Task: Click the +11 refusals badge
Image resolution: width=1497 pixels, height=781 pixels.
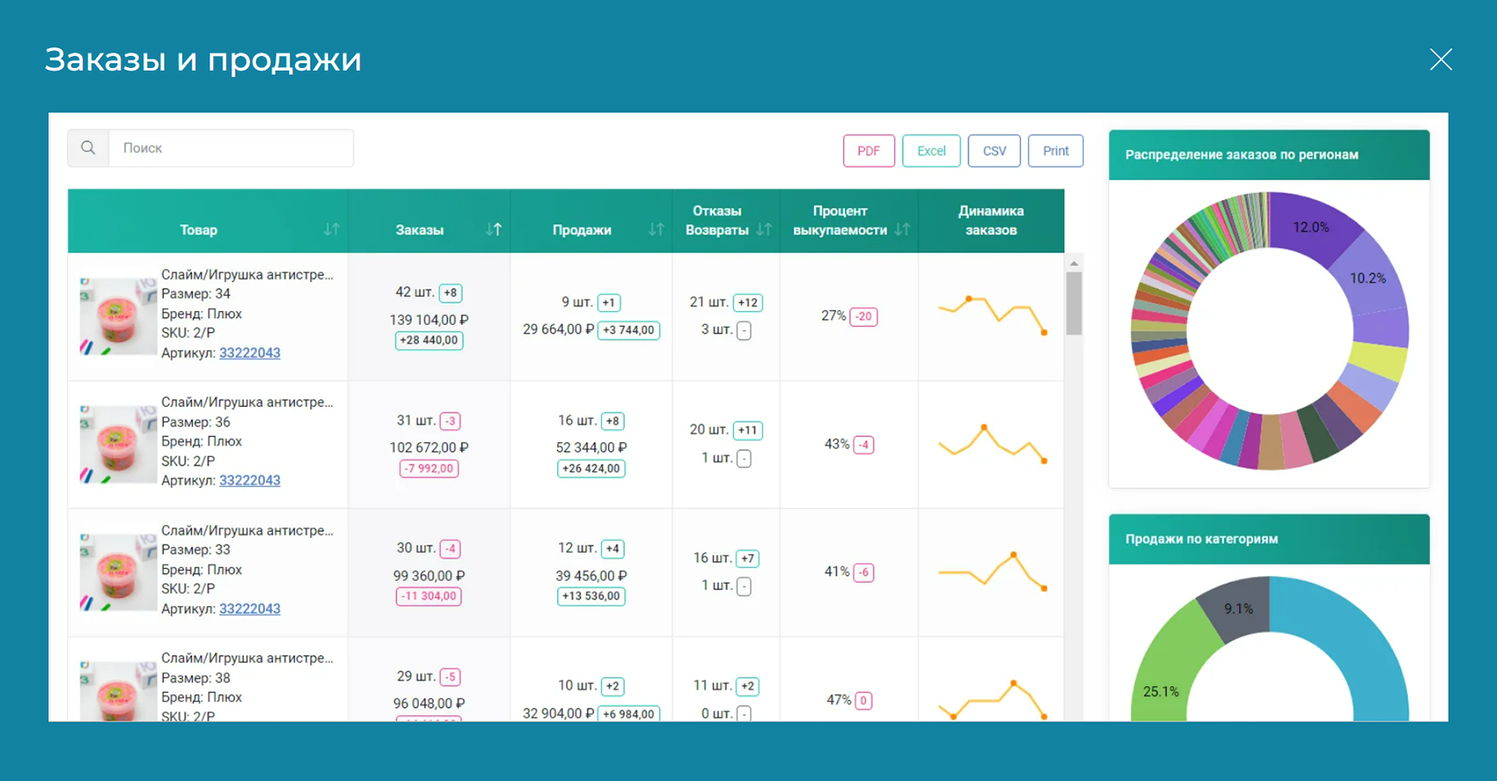Action: pyautogui.click(x=748, y=430)
